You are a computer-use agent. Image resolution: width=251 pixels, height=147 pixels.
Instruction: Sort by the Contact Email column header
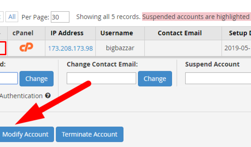point(180,33)
